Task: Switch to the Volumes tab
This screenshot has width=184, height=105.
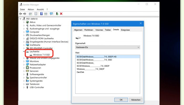Action: [x=99, y=30]
